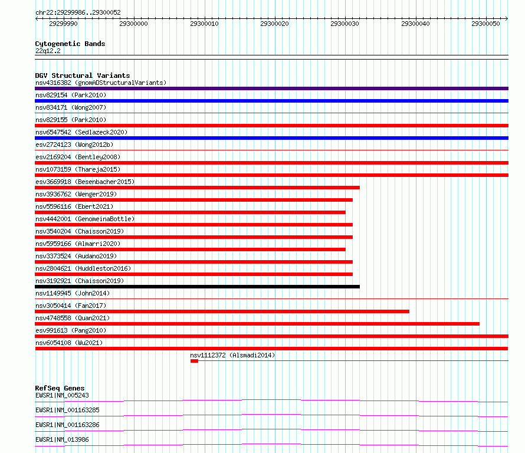
Task: Click the black bar under nsv3192921
Action: tap(197, 287)
